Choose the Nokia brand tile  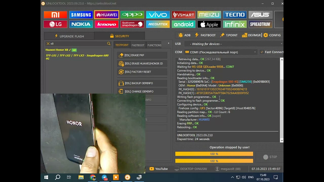tap(81, 24)
